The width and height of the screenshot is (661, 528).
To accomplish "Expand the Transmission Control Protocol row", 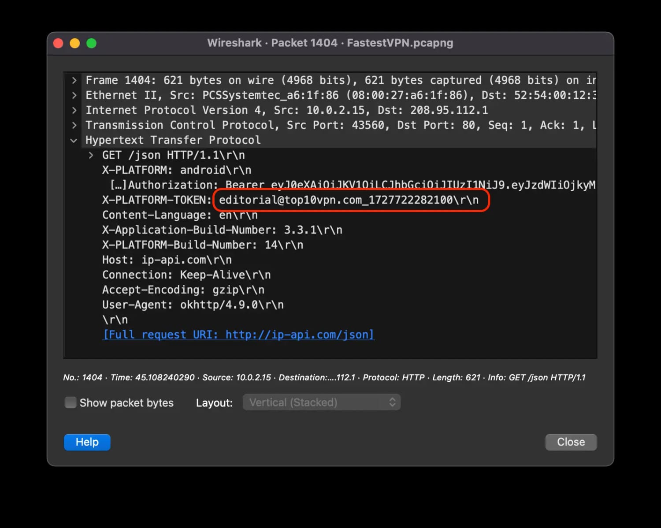I will coord(74,125).
